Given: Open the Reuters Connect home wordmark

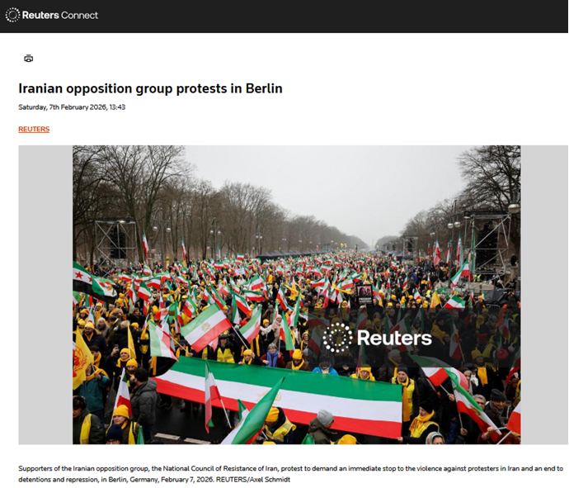Looking at the screenshot, I should (51, 15).
